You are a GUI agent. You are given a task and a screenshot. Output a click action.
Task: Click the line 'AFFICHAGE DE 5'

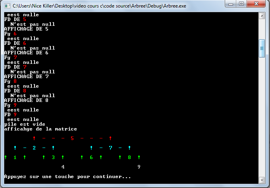coord(26,29)
